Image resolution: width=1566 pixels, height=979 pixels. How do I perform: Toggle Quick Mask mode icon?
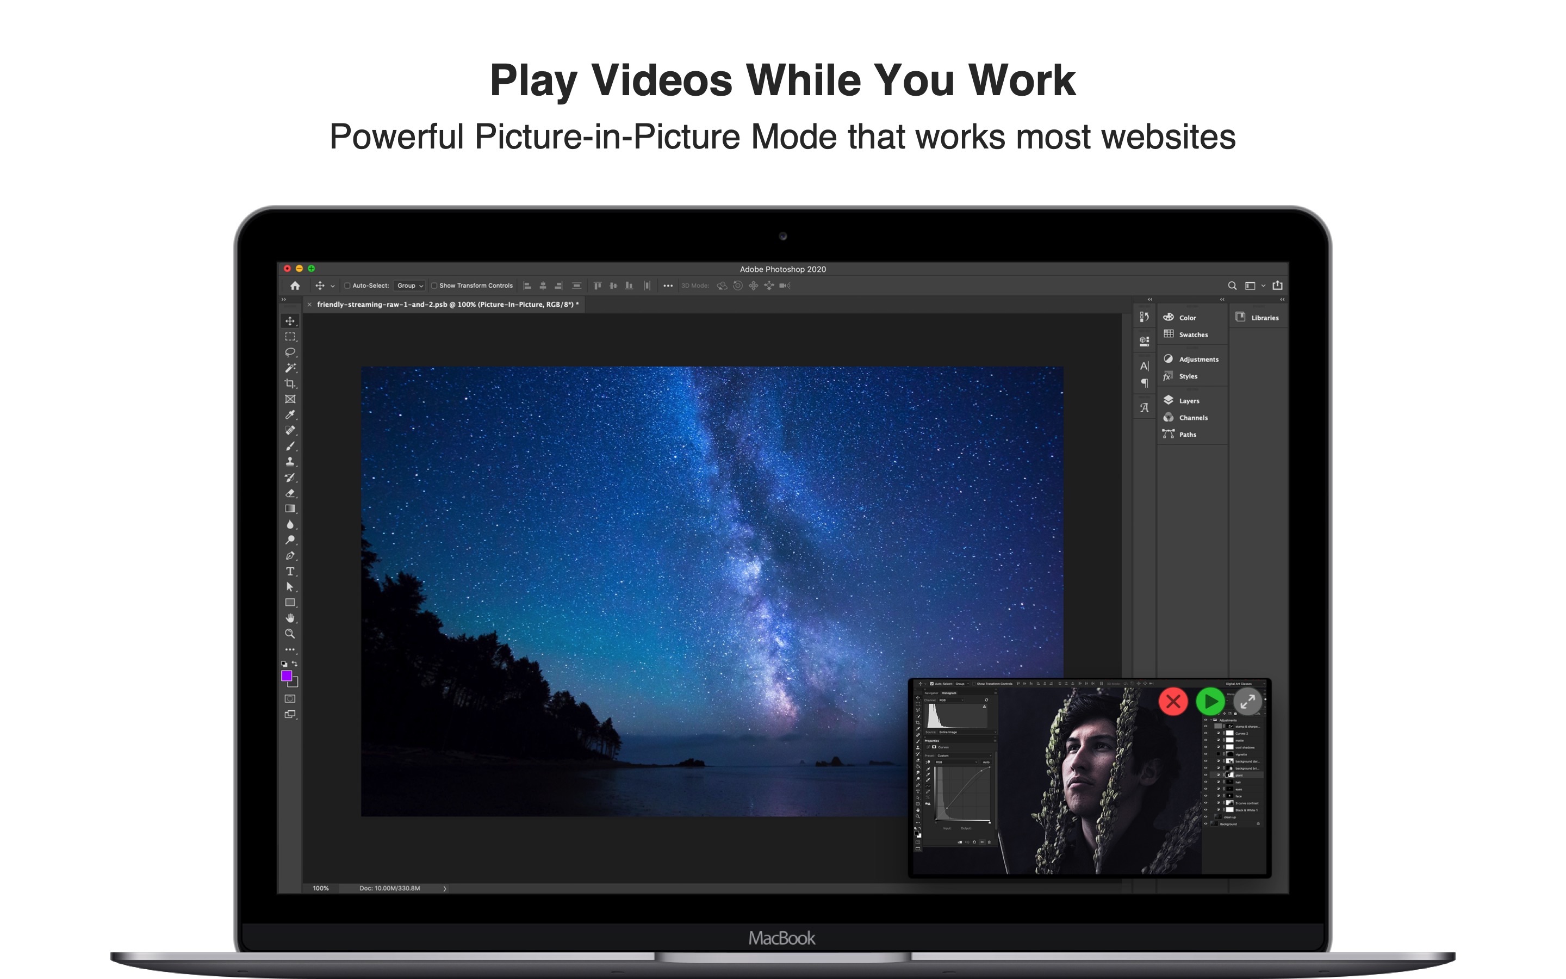(290, 699)
